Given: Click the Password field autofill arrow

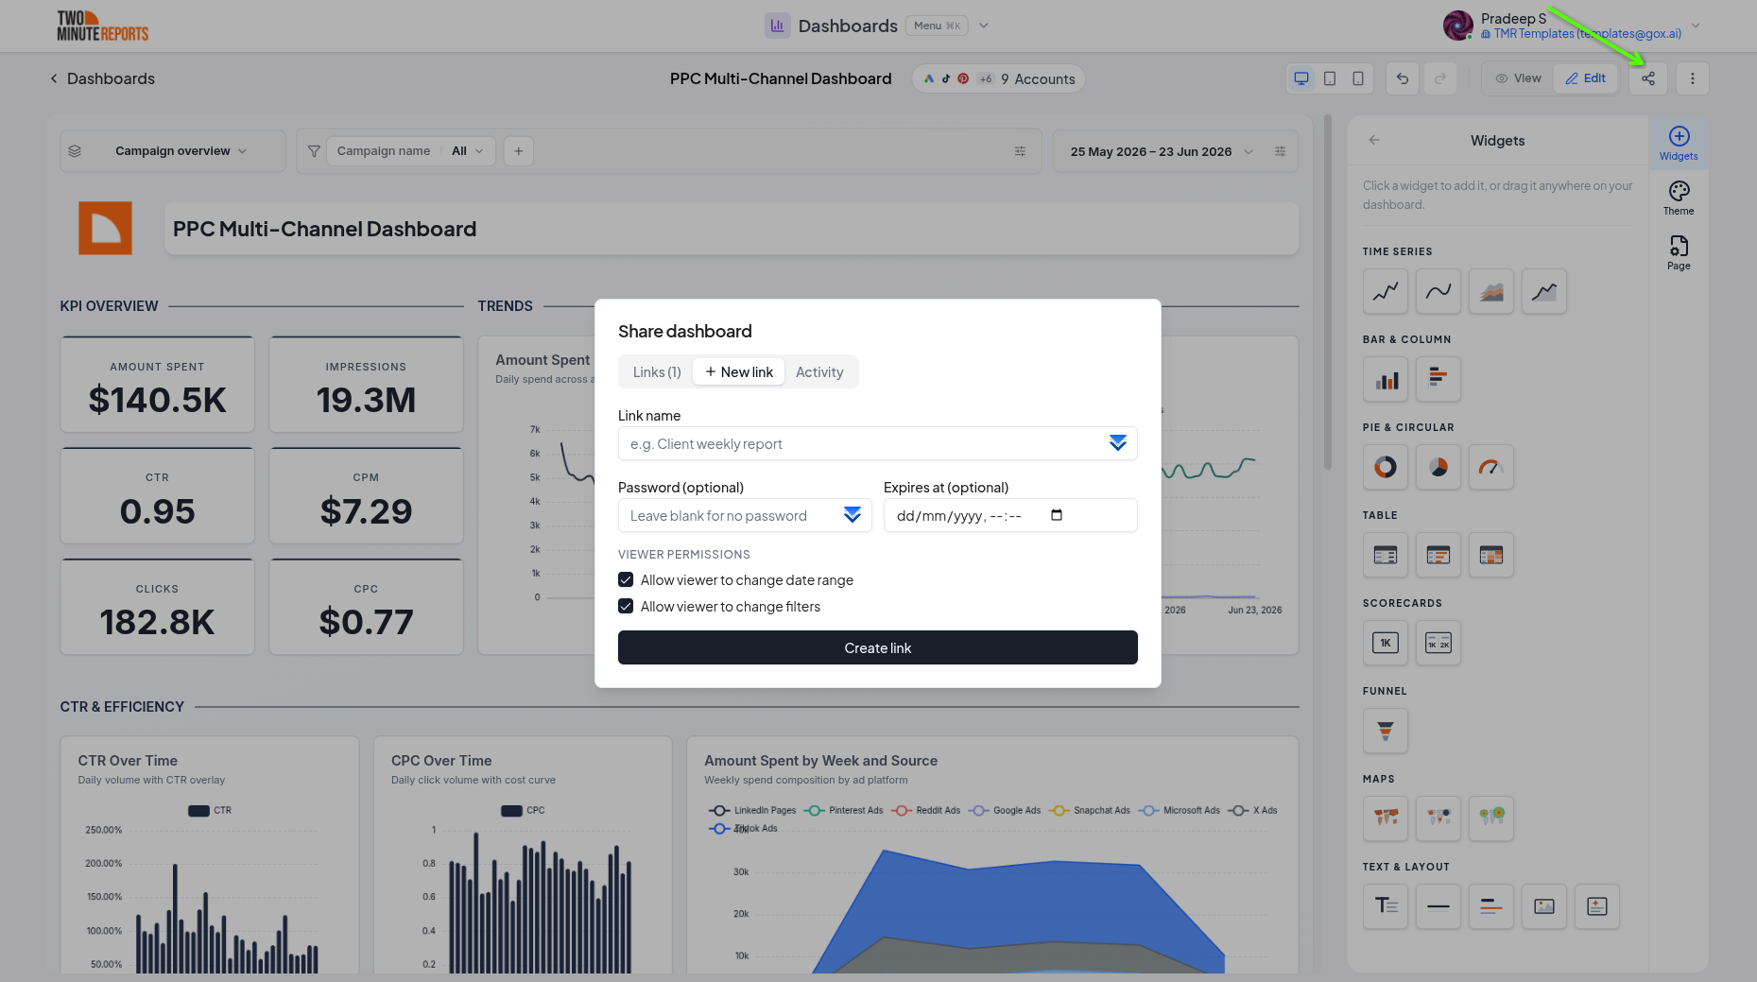Looking at the screenshot, I should (852, 515).
